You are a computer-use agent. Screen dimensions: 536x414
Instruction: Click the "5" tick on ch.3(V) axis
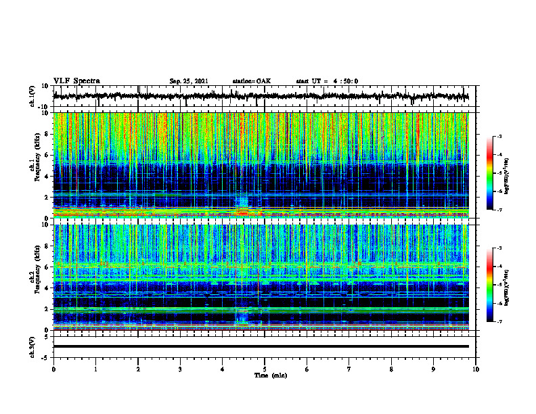click(x=47, y=337)
